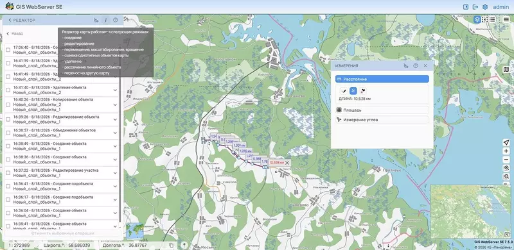Viewport: 514px width, 250px height.
Task: Check the 16:41:40 Удаление объекта checkbox
Action: pyautogui.click(x=8, y=90)
